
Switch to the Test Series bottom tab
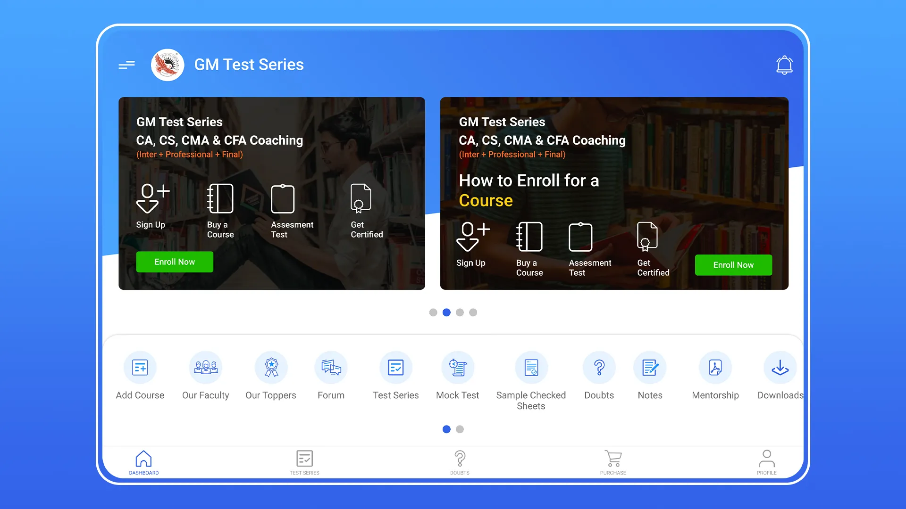click(304, 462)
